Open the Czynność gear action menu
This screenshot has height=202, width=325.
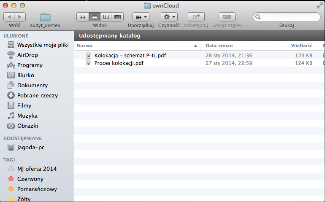click(169, 17)
